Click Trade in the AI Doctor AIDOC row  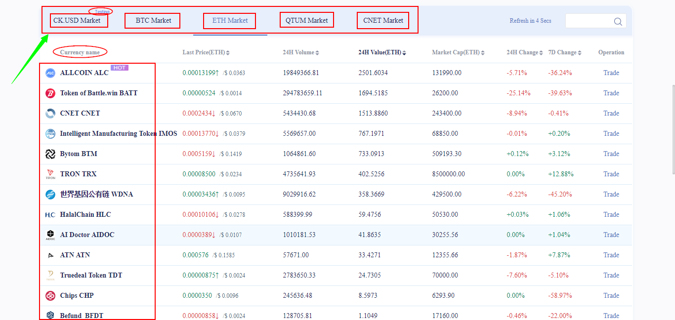611,235
